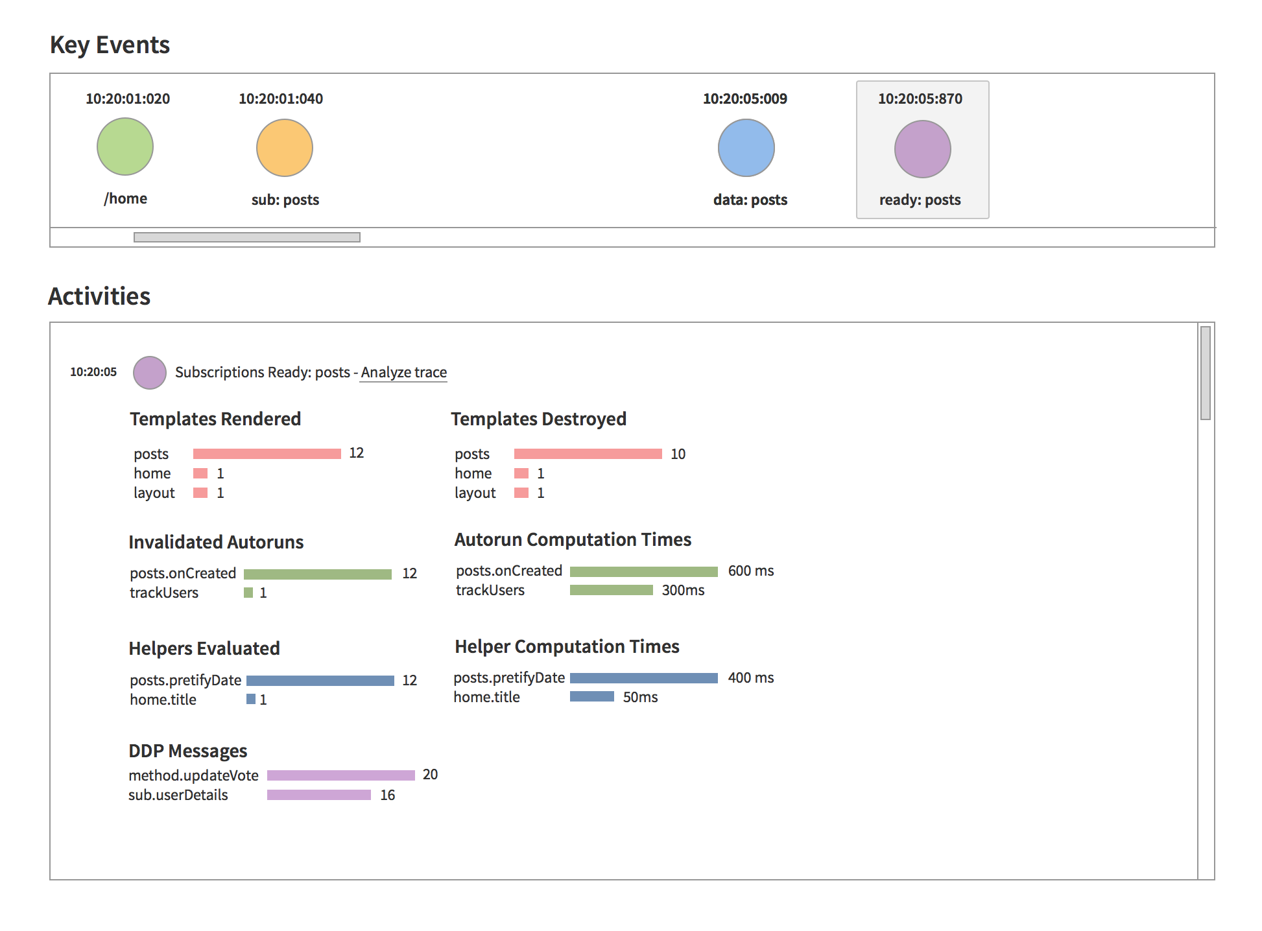The image size is (1262, 931).
Task: Click trackUsers bar in Autorun Computation Times
Action: tap(611, 590)
